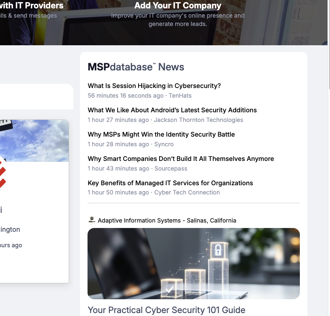
Task: Open the cyber security laptop padlock thumbnail
Action: click(193, 264)
